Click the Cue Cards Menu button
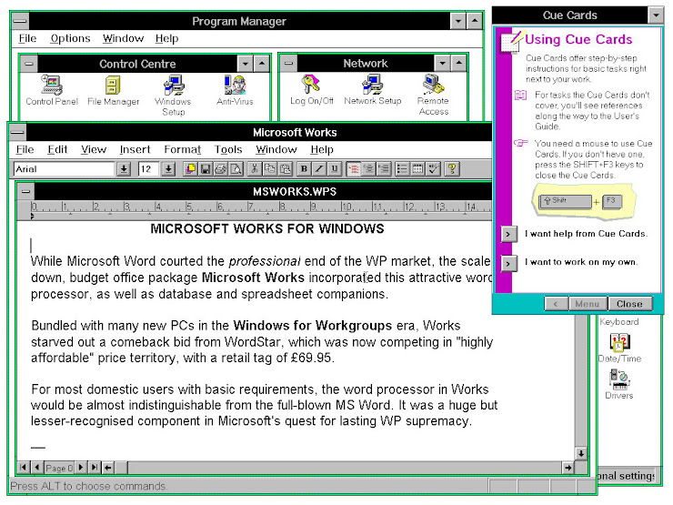 (588, 304)
